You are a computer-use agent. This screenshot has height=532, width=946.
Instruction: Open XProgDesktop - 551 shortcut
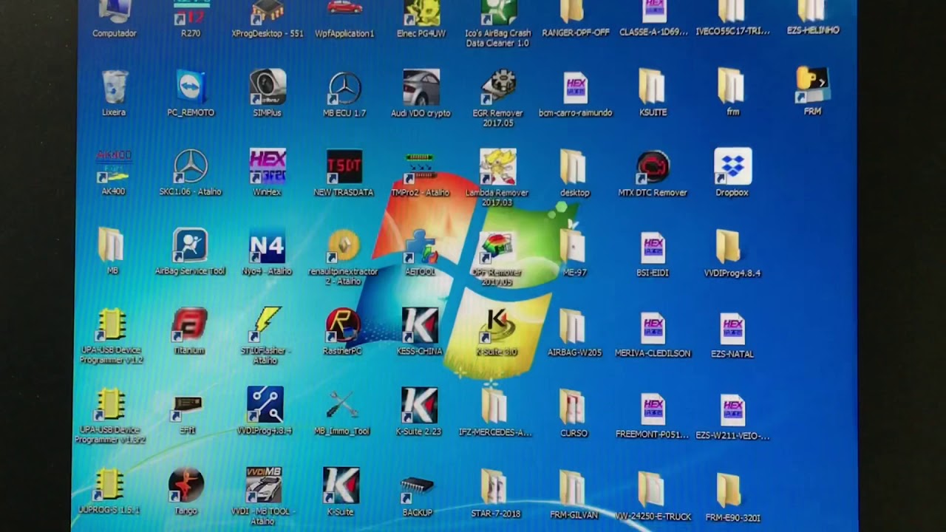coord(267,19)
